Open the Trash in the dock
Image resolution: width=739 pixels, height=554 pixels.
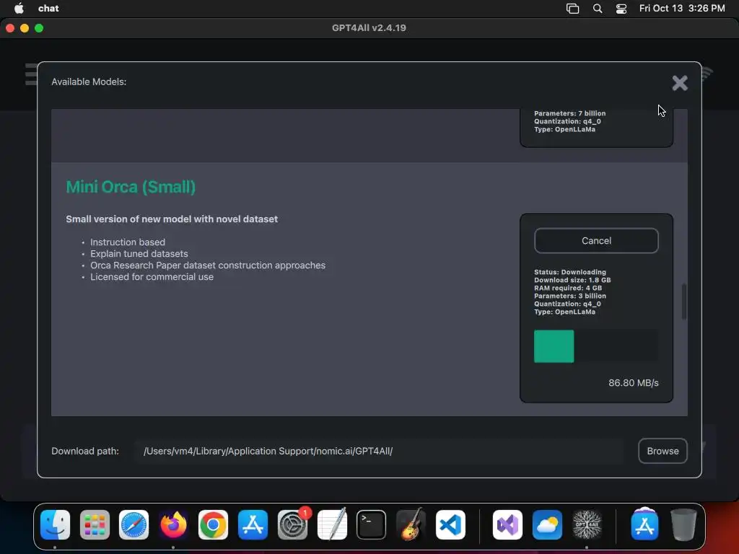[684, 524]
